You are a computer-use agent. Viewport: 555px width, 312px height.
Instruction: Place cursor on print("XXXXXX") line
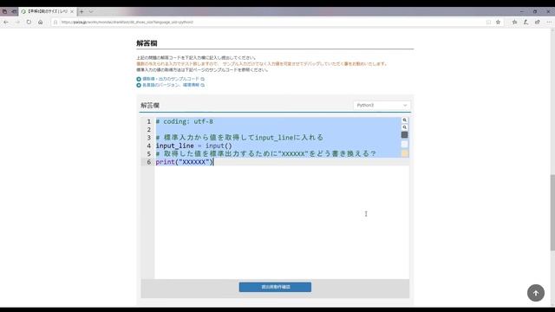(x=185, y=162)
